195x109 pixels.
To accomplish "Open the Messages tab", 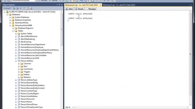I will 90,9.
